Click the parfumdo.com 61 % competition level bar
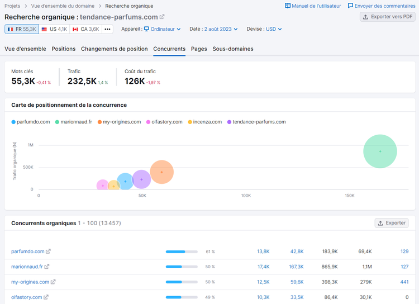Screen dimensions: 419x304 click(x=182, y=251)
